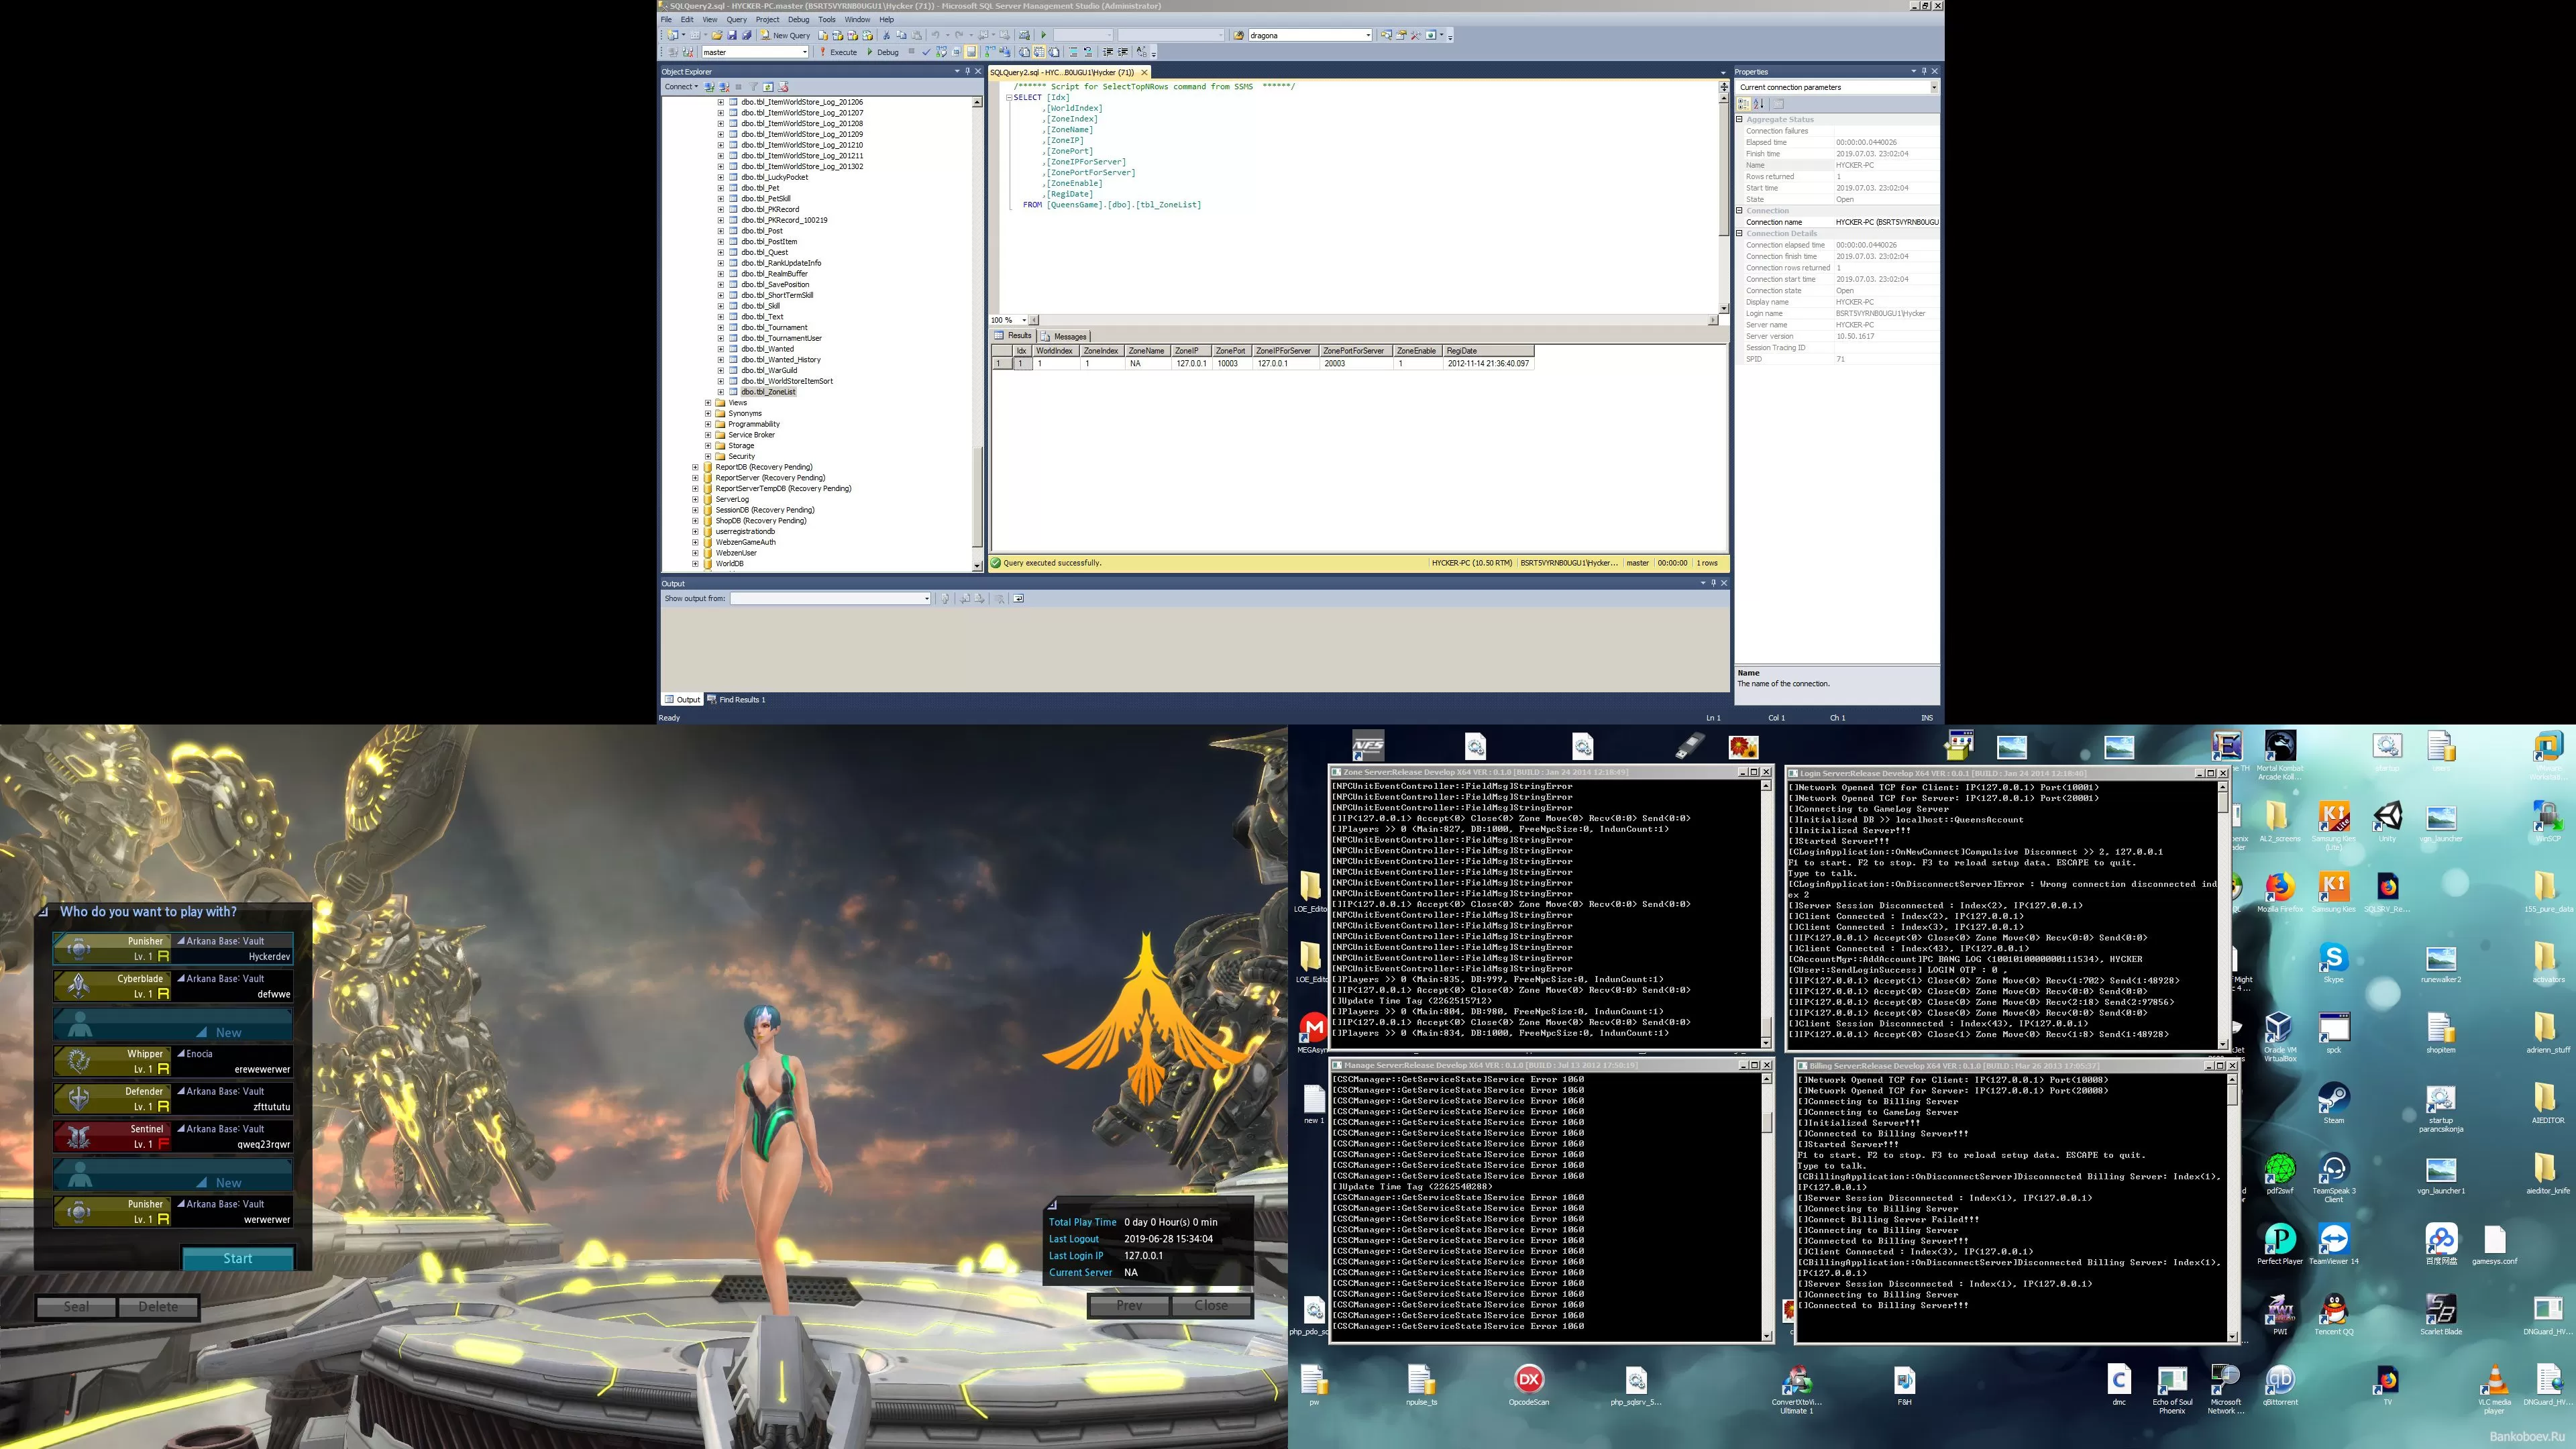Click the VLC media player desktop icon

coord(2494,1388)
